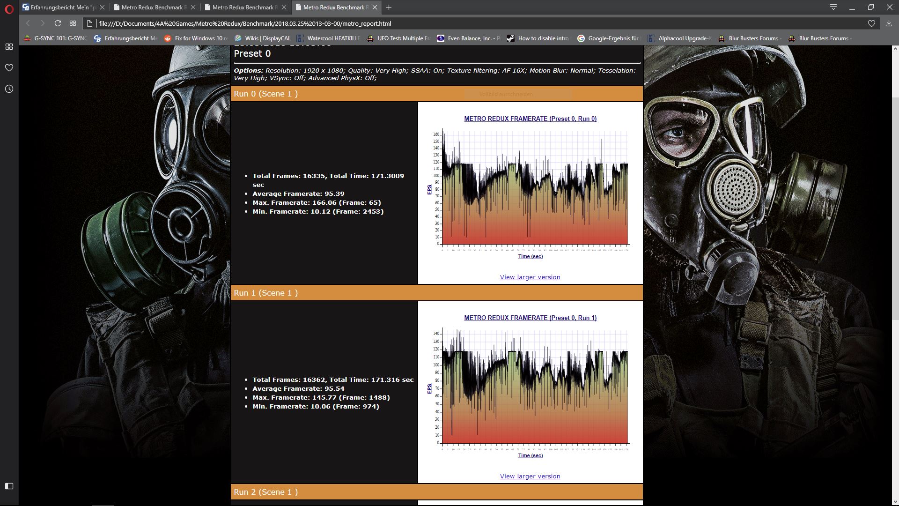Open the downloads icon
Viewport: 899px width, 506px height.
[889, 23]
